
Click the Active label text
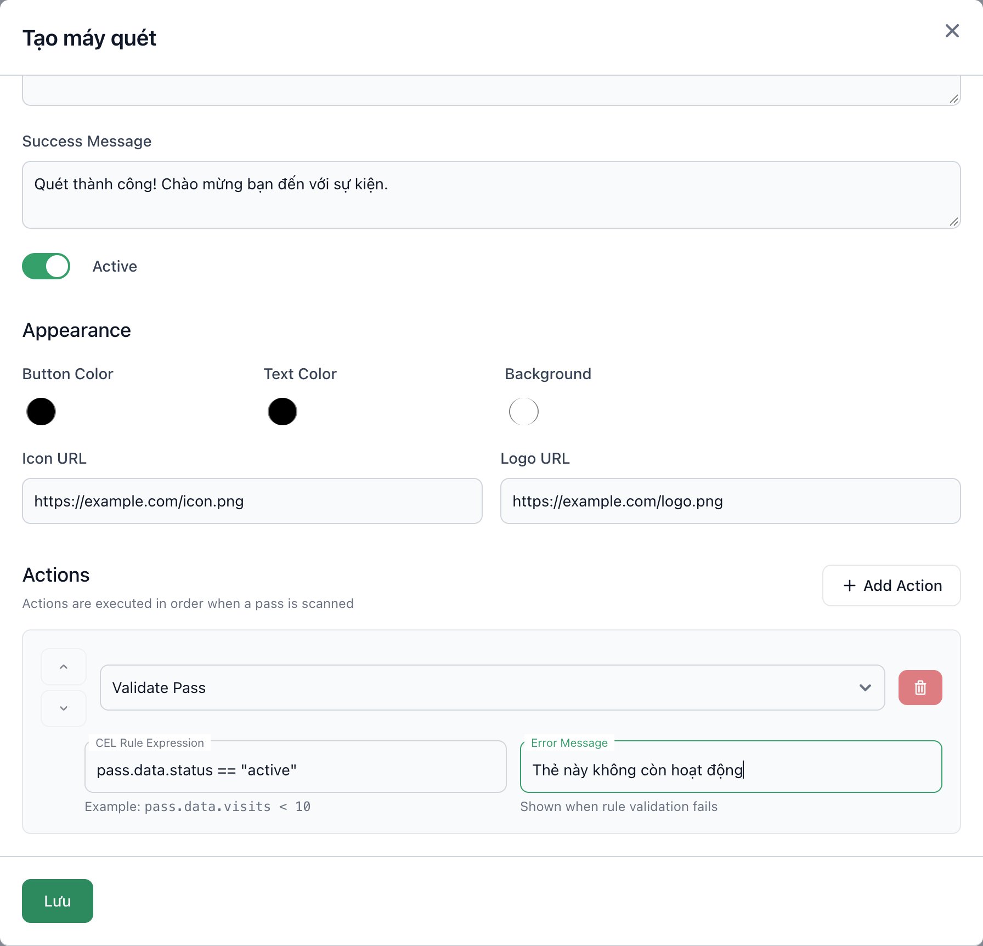point(115,266)
